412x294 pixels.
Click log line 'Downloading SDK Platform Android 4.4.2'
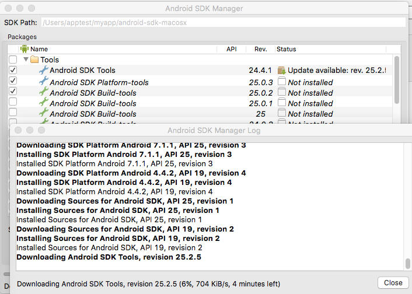131,173
